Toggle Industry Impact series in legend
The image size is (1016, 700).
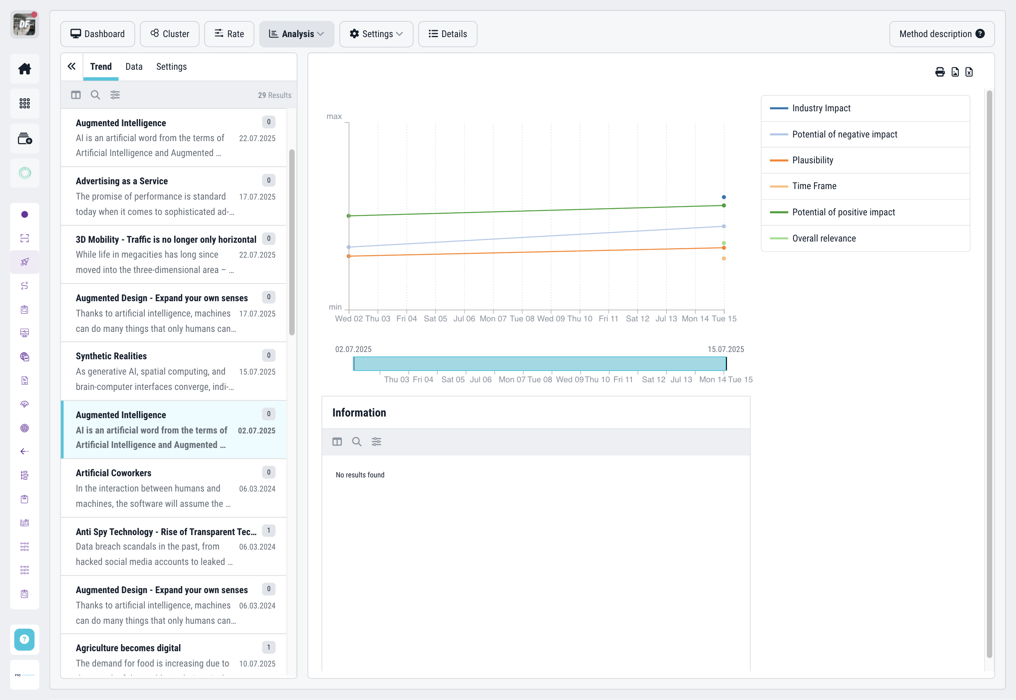point(821,108)
